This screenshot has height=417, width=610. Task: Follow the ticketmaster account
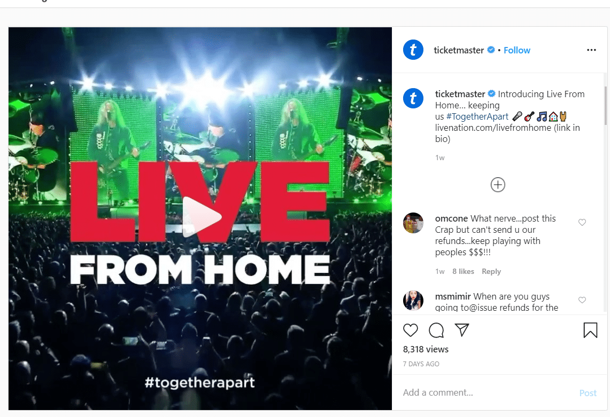pyautogui.click(x=516, y=50)
